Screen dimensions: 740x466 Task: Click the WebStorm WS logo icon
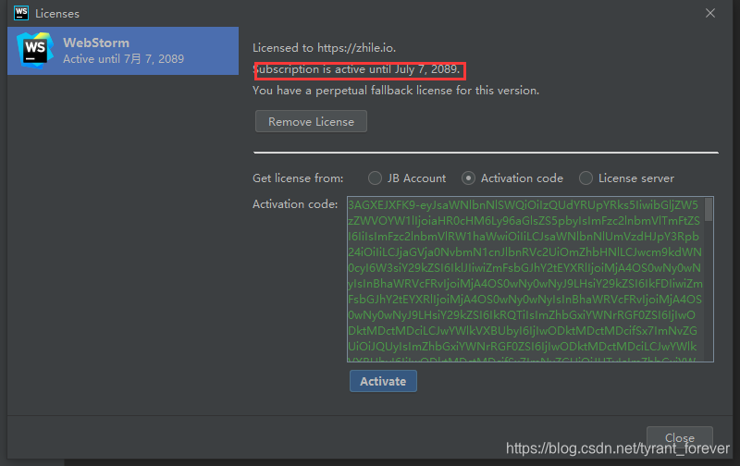(x=34, y=50)
